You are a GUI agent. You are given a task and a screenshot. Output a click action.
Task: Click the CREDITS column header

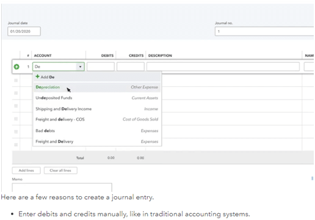(136, 56)
